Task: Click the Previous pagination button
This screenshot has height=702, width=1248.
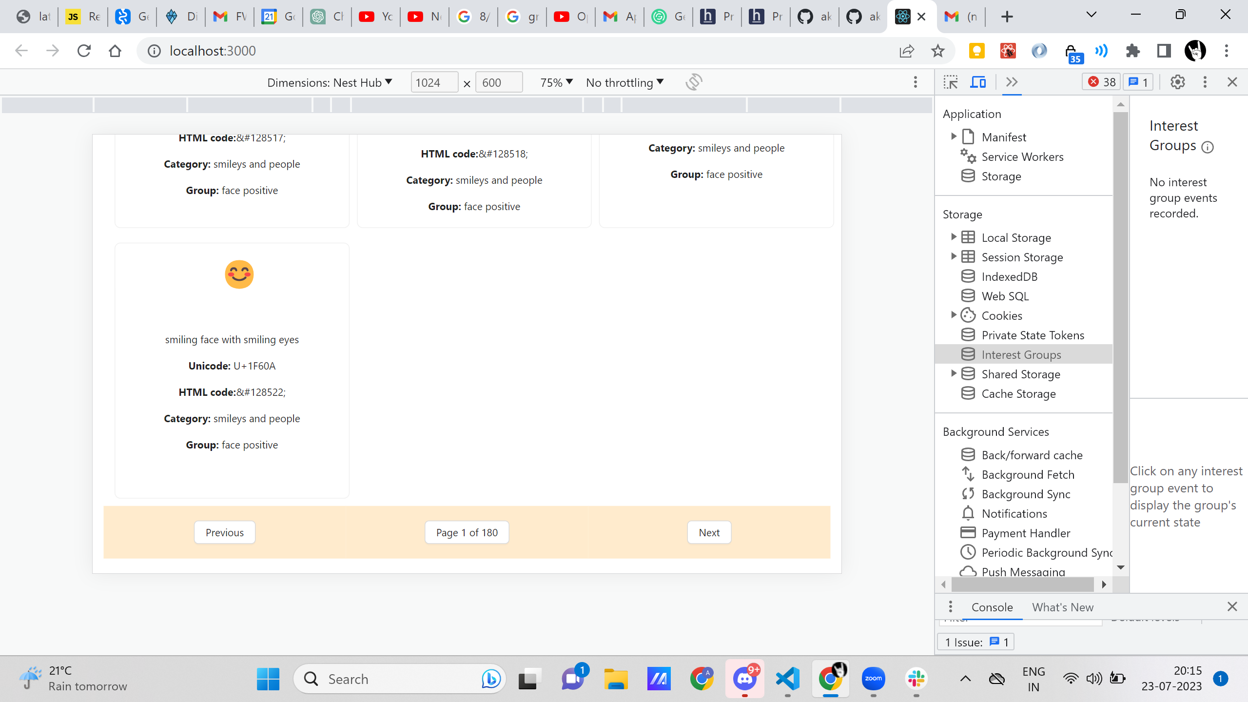Action: (224, 532)
